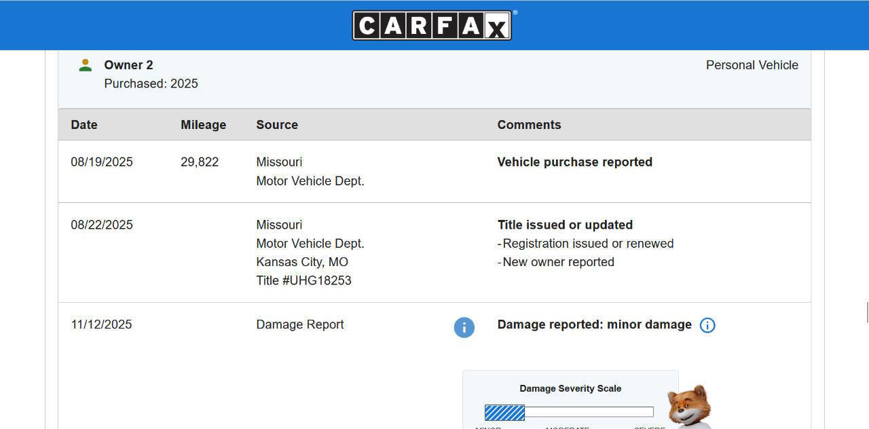The width and height of the screenshot is (869, 429).
Task: Click 'Title issued or updated' comment
Action: pos(565,225)
